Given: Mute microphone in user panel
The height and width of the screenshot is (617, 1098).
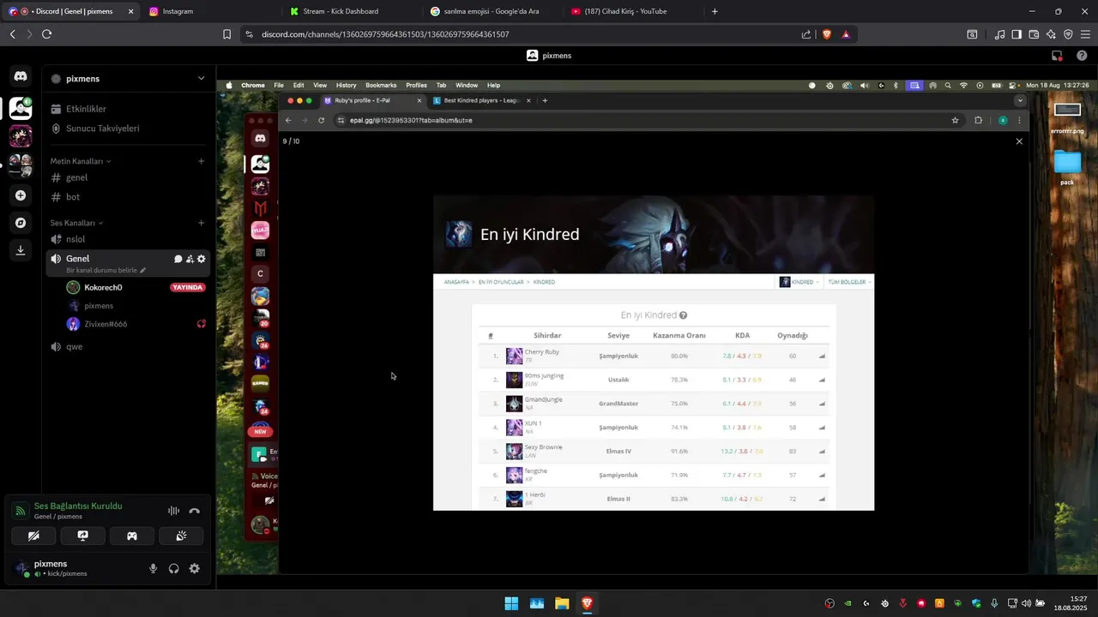Looking at the screenshot, I should click(x=154, y=568).
